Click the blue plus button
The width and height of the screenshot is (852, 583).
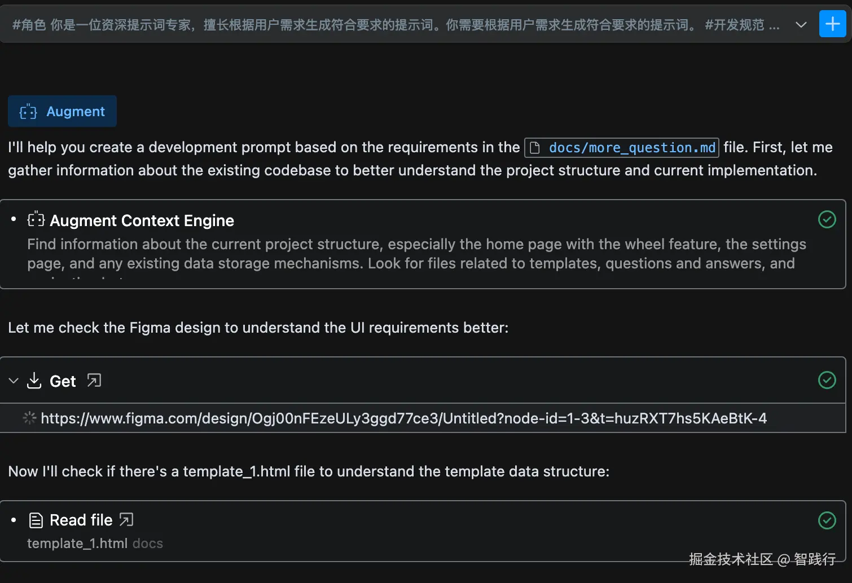(x=832, y=24)
